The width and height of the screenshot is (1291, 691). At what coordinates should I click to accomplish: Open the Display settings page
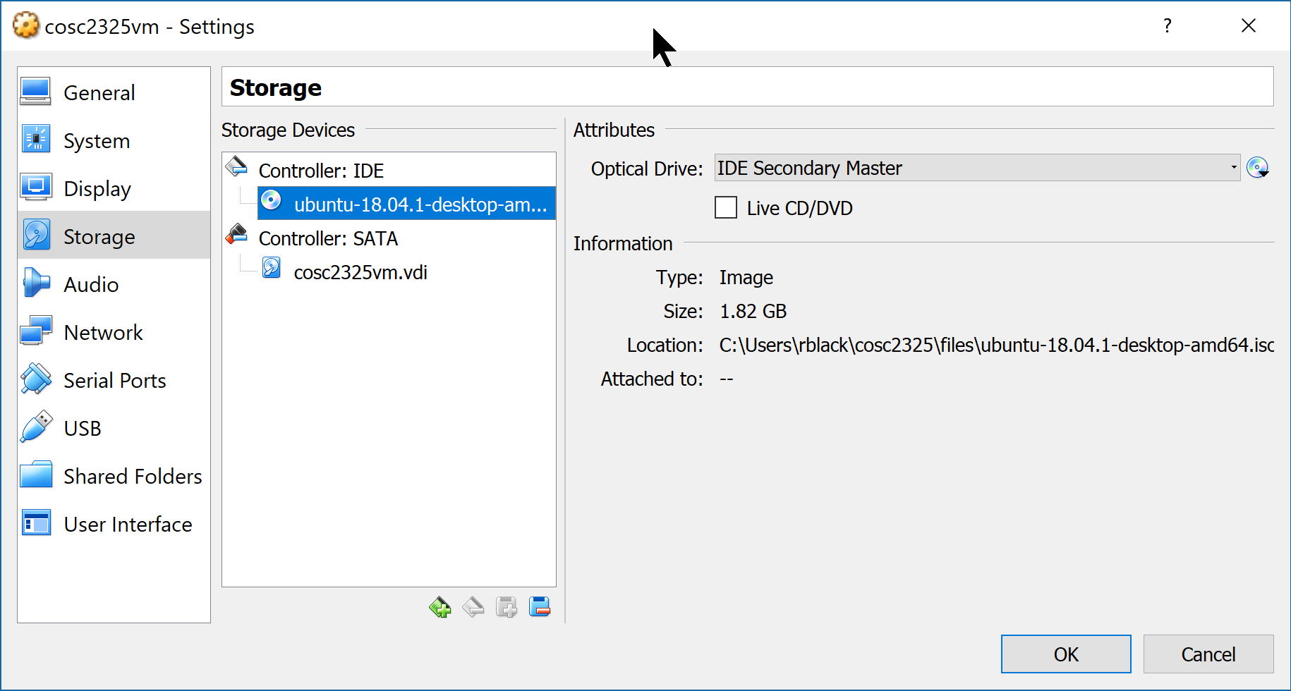(114, 188)
